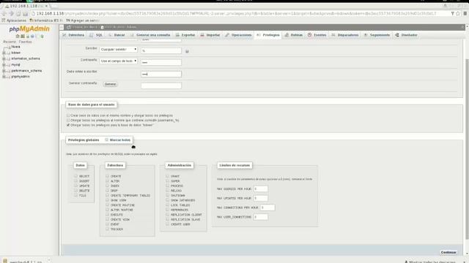Click the page vertical scrollbar
This screenshot has height=263, width=469.
tap(467, 149)
